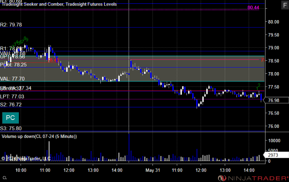The height and width of the screenshot is (182, 289).
Task: Click the Pivot: 78.25 level label
Action: pos(13,65)
